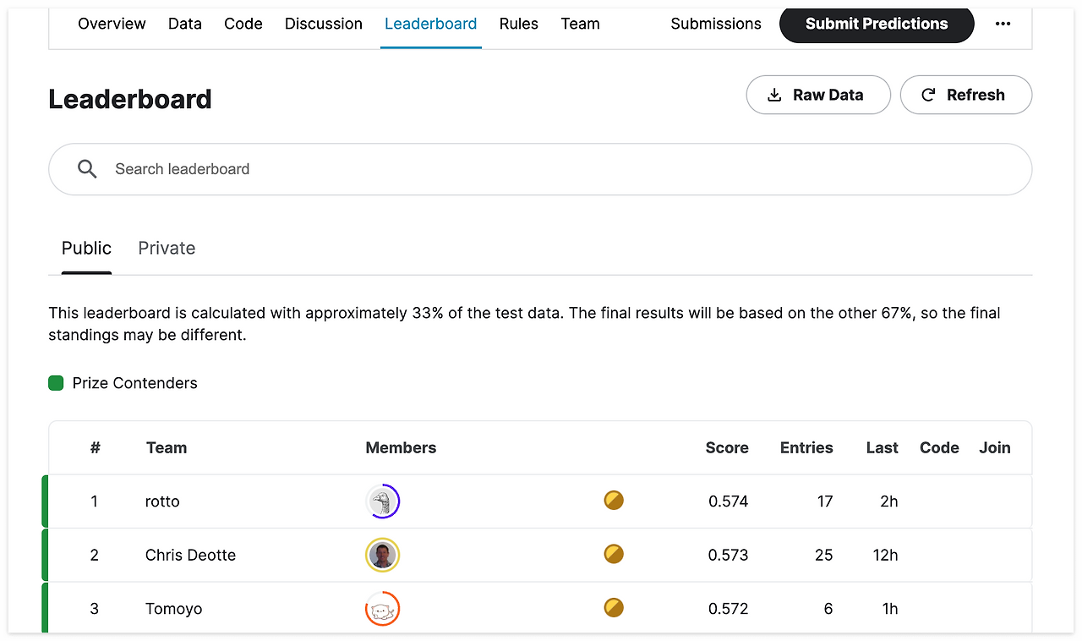The height and width of the screenshot is (641, 1082).
Task: Open the rotto team name link
Action: pyautogui.click(x=162, y=501)
